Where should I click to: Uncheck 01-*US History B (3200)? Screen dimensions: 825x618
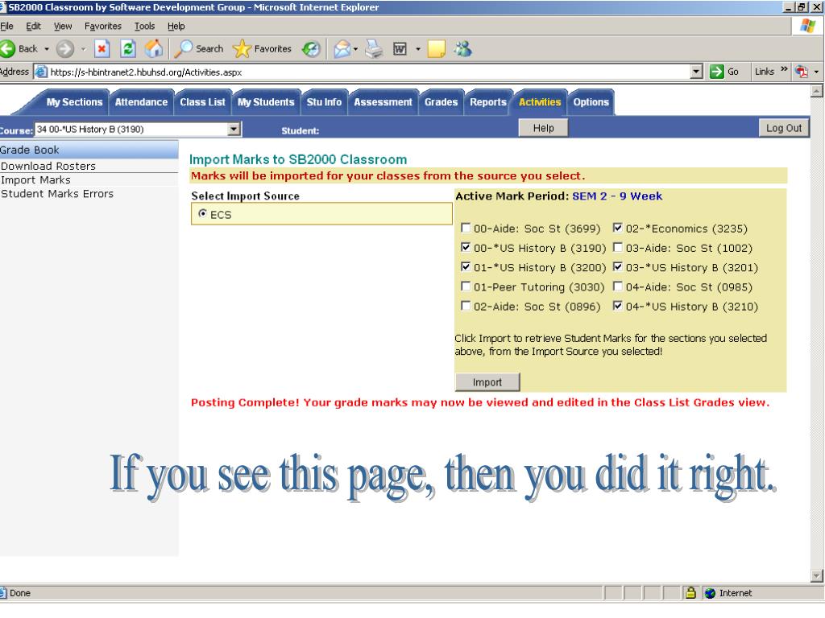pyautogui.click(x=466, y=266)
